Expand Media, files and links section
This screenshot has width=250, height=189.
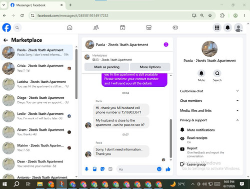209,110
